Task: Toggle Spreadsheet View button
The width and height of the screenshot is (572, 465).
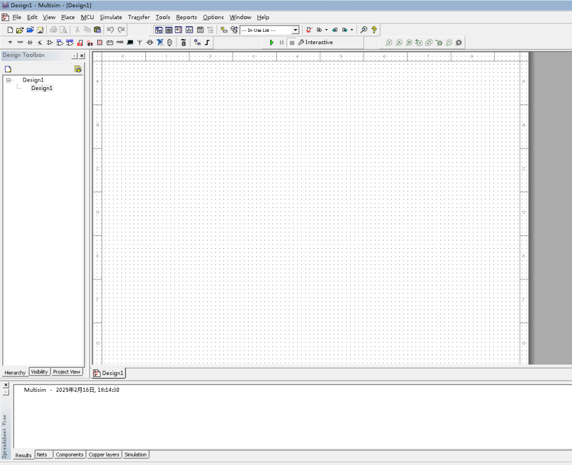Action: pyautogui.click(x=169, y=30)
